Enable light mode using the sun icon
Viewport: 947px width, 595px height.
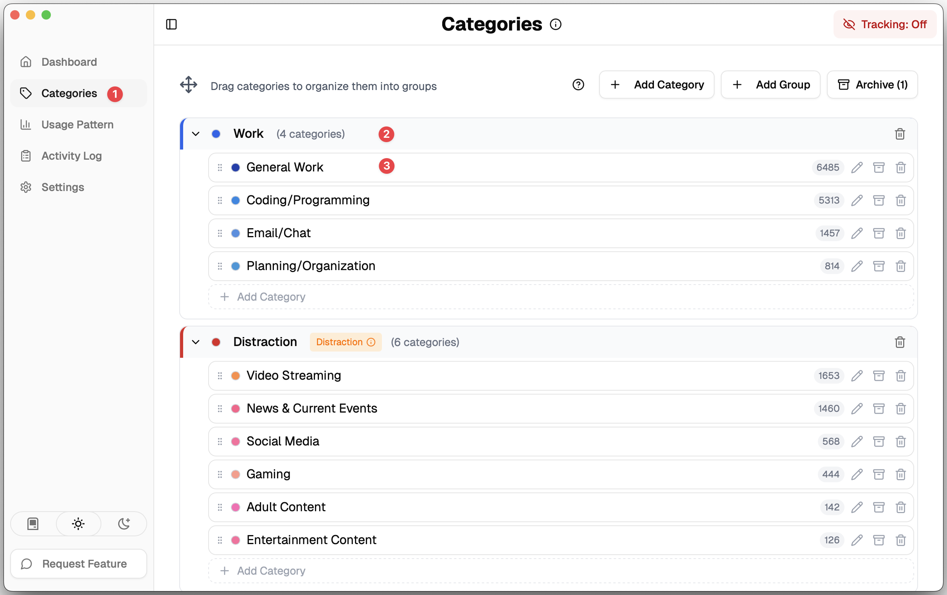tap(78, 524)
